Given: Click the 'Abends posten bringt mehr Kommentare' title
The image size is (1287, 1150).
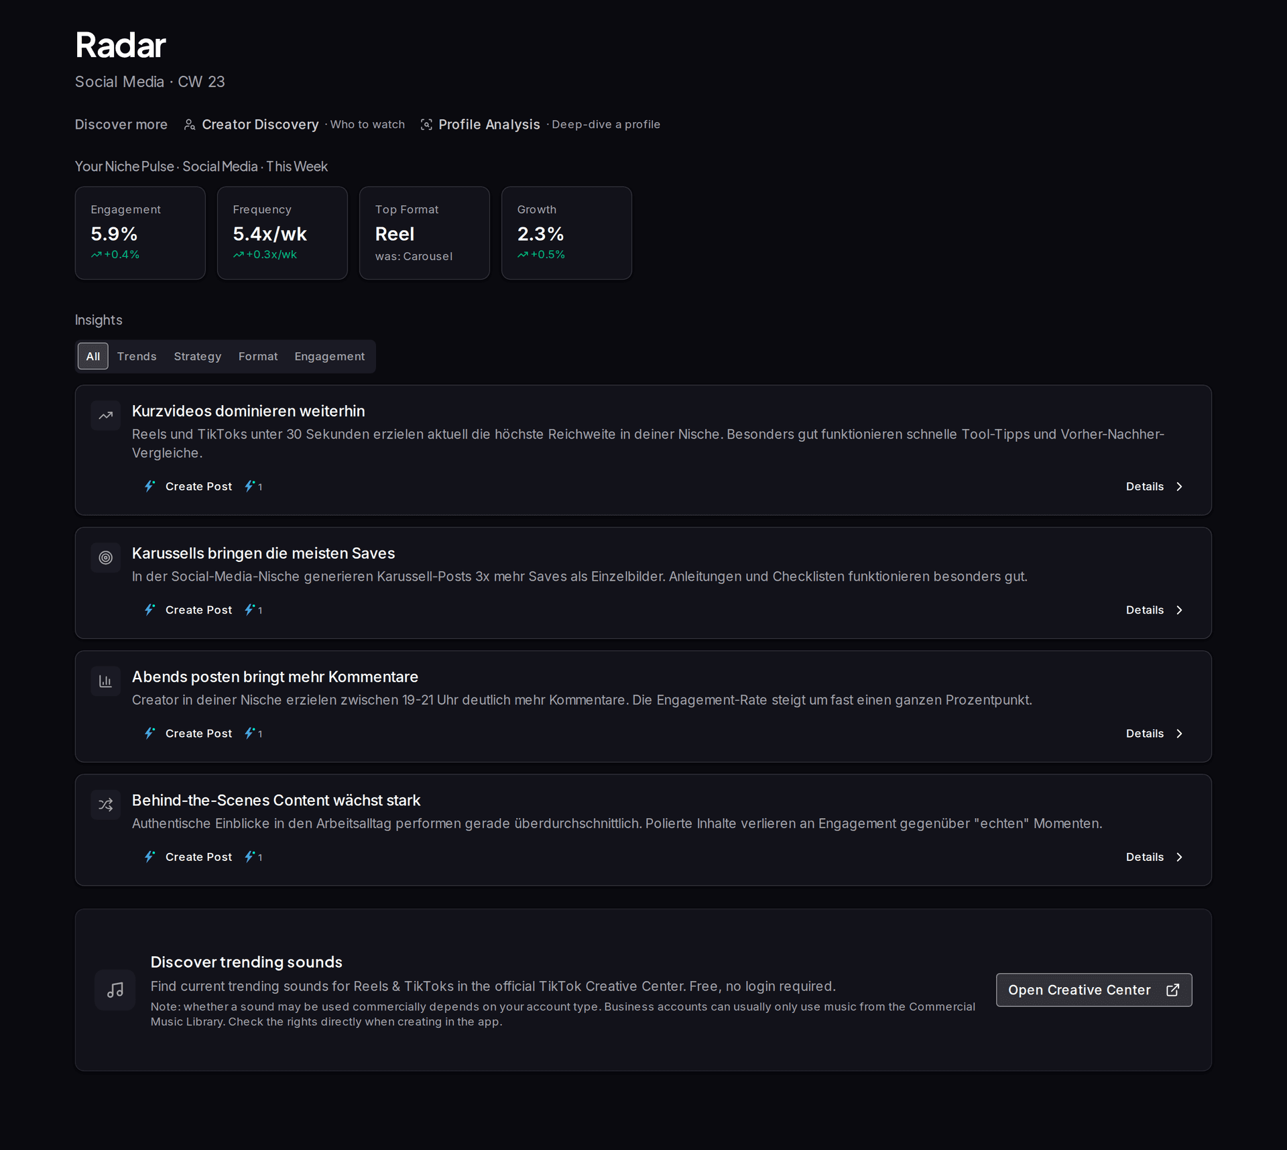Looking at the screenshot, I should [275, 677].
